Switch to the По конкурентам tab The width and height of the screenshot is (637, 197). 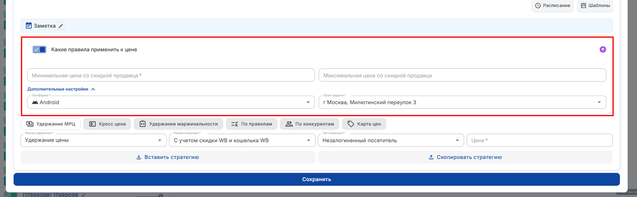[x=310, y=124]
